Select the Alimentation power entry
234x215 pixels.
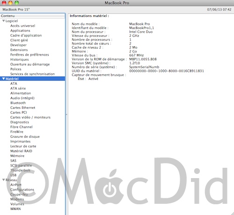coord(21,93)
